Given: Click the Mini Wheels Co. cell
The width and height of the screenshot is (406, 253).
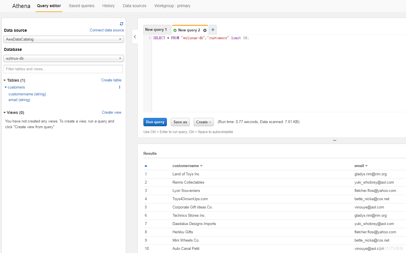Looking at the screenshot, I should pos(186,240).
